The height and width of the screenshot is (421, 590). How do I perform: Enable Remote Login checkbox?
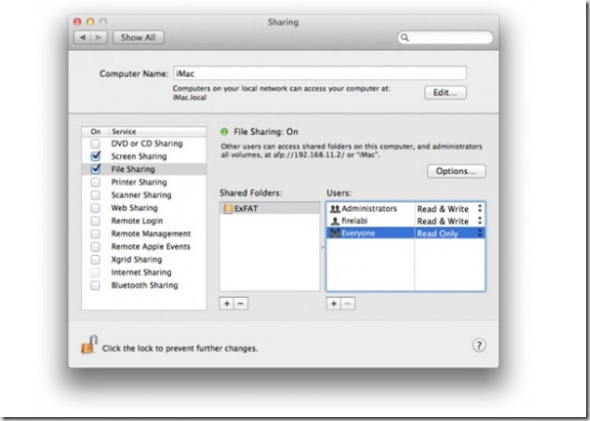pos(96,221)
